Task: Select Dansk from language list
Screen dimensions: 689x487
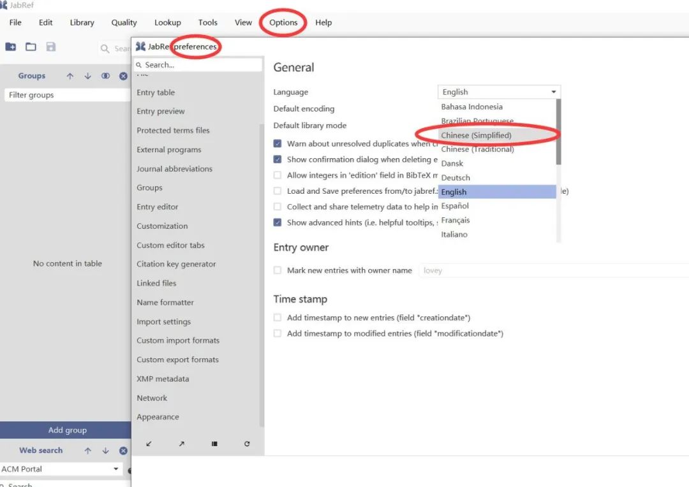Action: pos(497,163)
